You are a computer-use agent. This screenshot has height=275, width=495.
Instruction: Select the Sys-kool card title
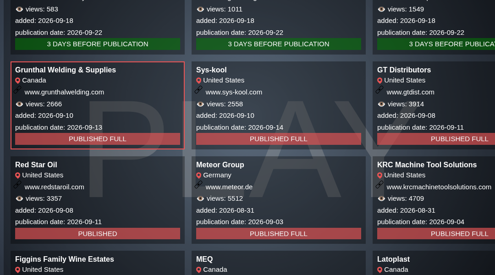click(211, 70)
